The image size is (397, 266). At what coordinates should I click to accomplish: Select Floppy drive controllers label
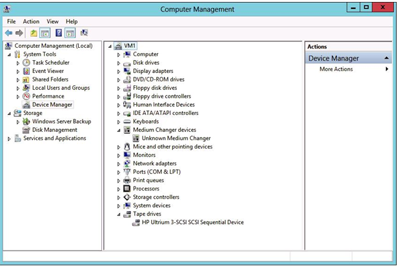tap(162, 96)
